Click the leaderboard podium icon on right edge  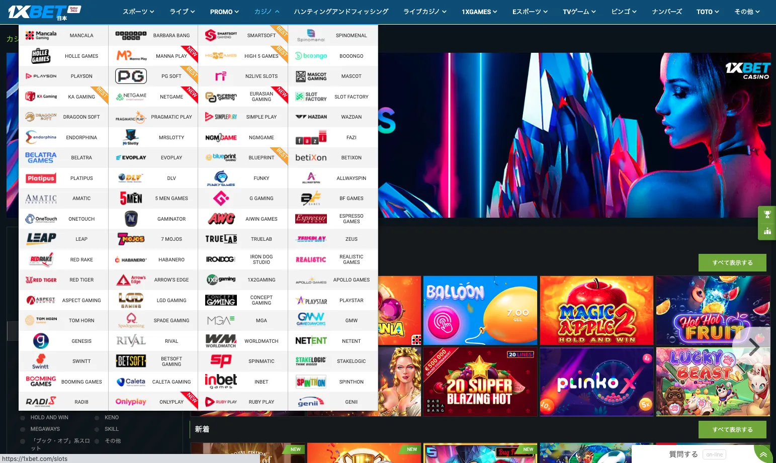pos(767,231)
